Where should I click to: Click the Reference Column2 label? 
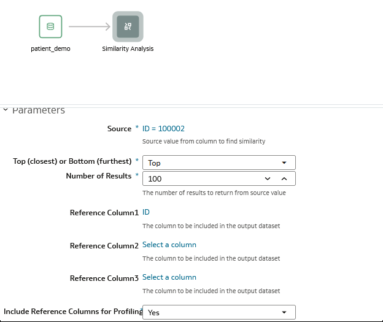(x=104, y=245)
